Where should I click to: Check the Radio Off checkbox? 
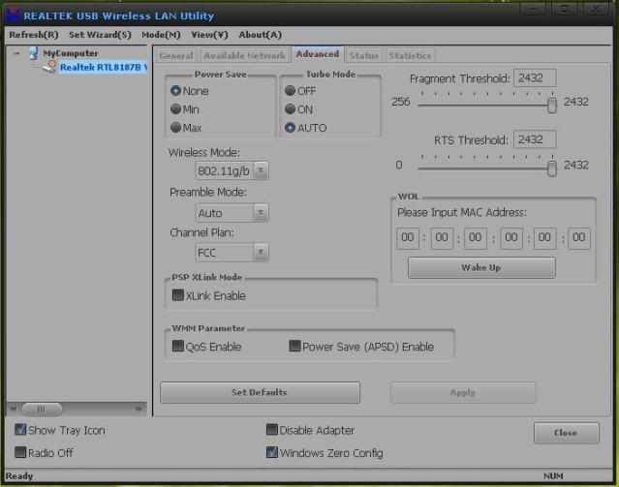(x=20, y=452)
